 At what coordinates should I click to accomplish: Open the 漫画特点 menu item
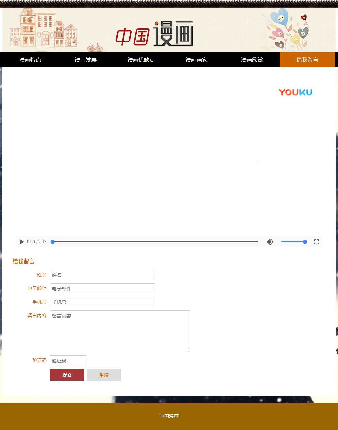30,60
